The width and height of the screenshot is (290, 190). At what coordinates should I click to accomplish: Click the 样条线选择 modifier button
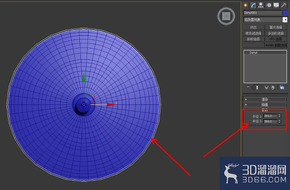point(253,33)
